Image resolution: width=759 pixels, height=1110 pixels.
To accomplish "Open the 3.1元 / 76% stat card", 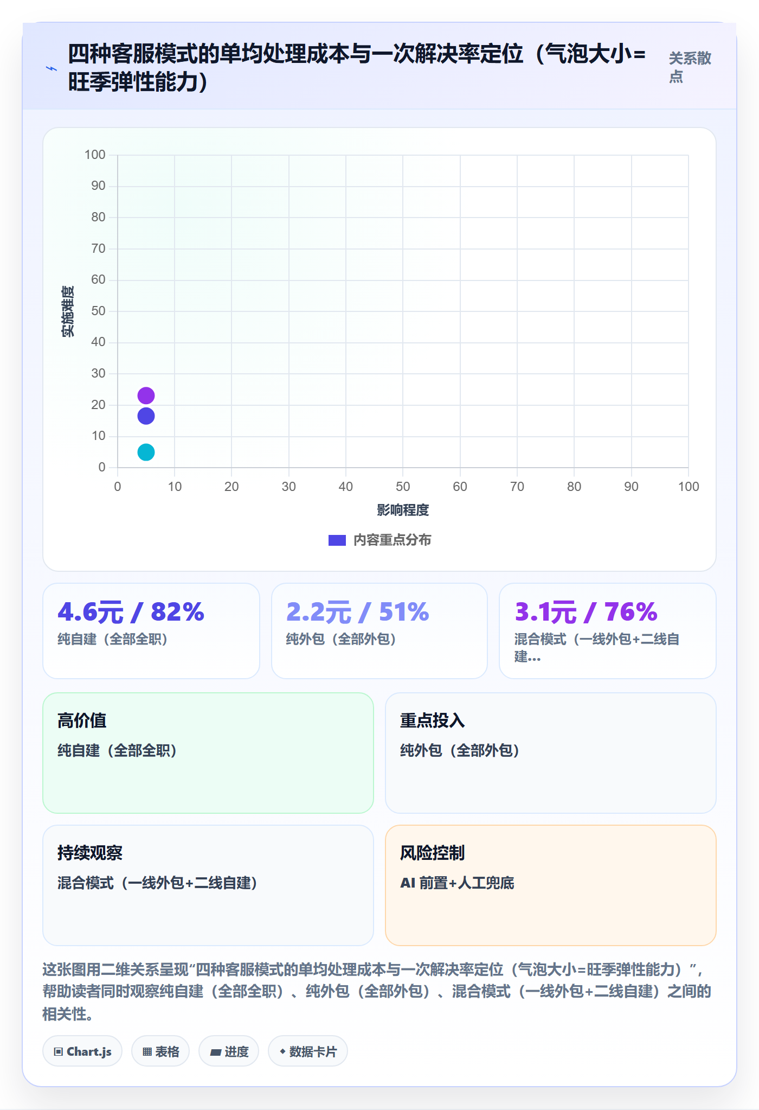I will point(608,631).
